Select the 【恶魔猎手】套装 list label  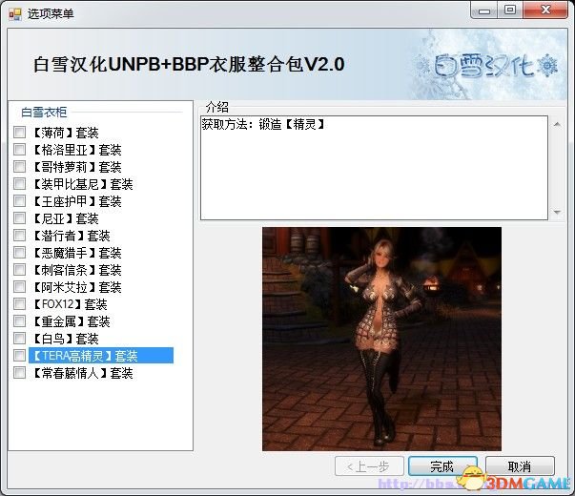click(77, 253)
